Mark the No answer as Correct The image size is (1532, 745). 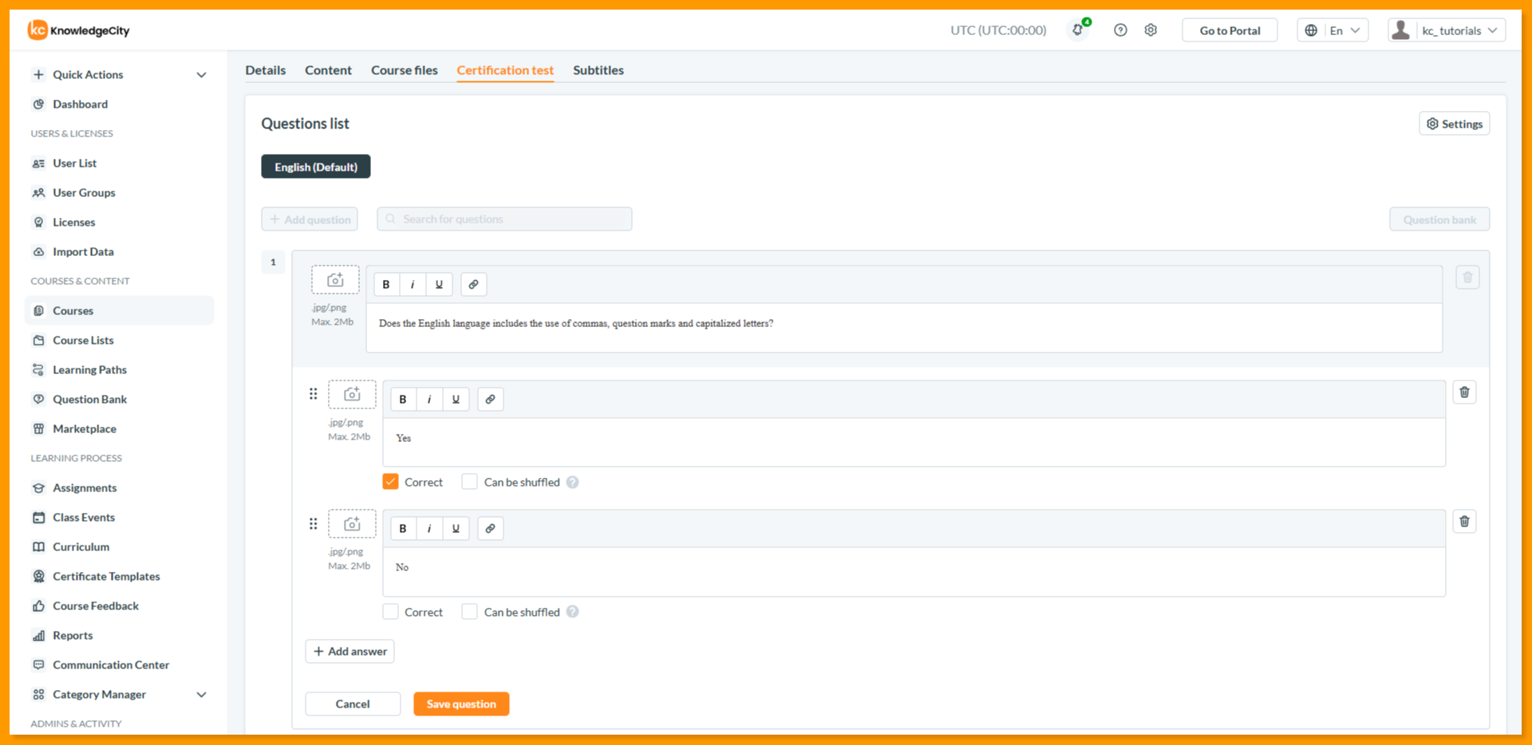pyautogui.click(x=390, y=612)
